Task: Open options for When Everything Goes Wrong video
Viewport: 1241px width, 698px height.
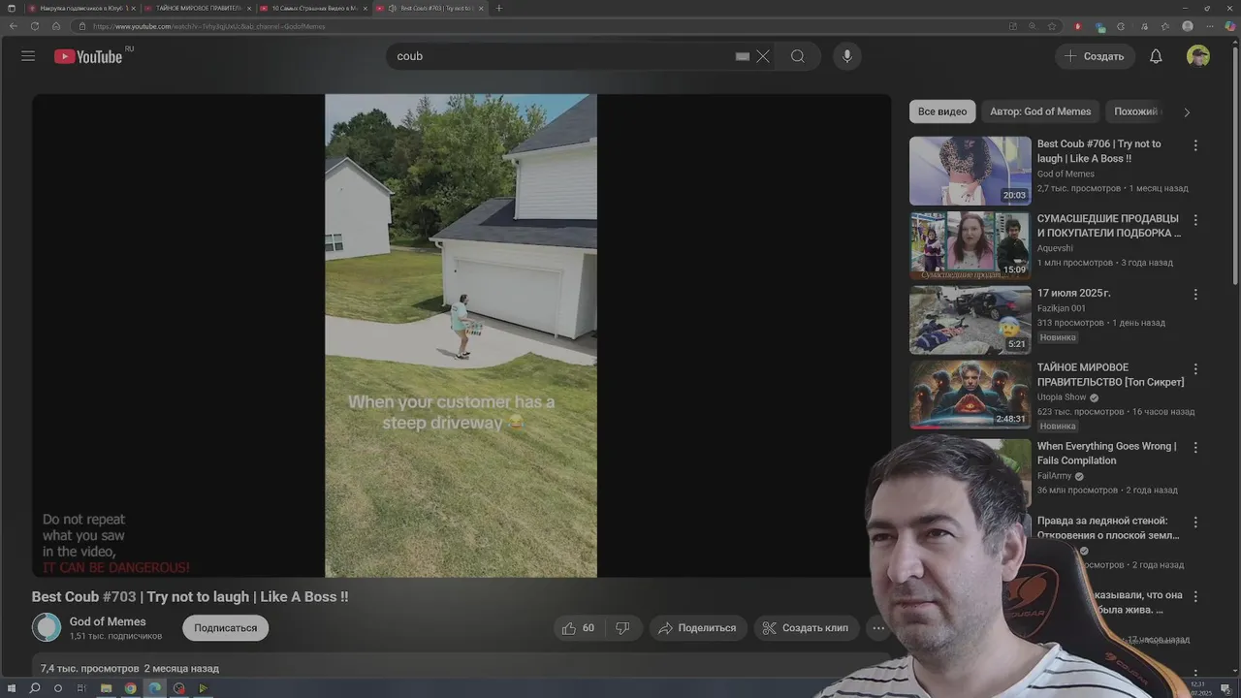Action: (x=1195, y=448)
